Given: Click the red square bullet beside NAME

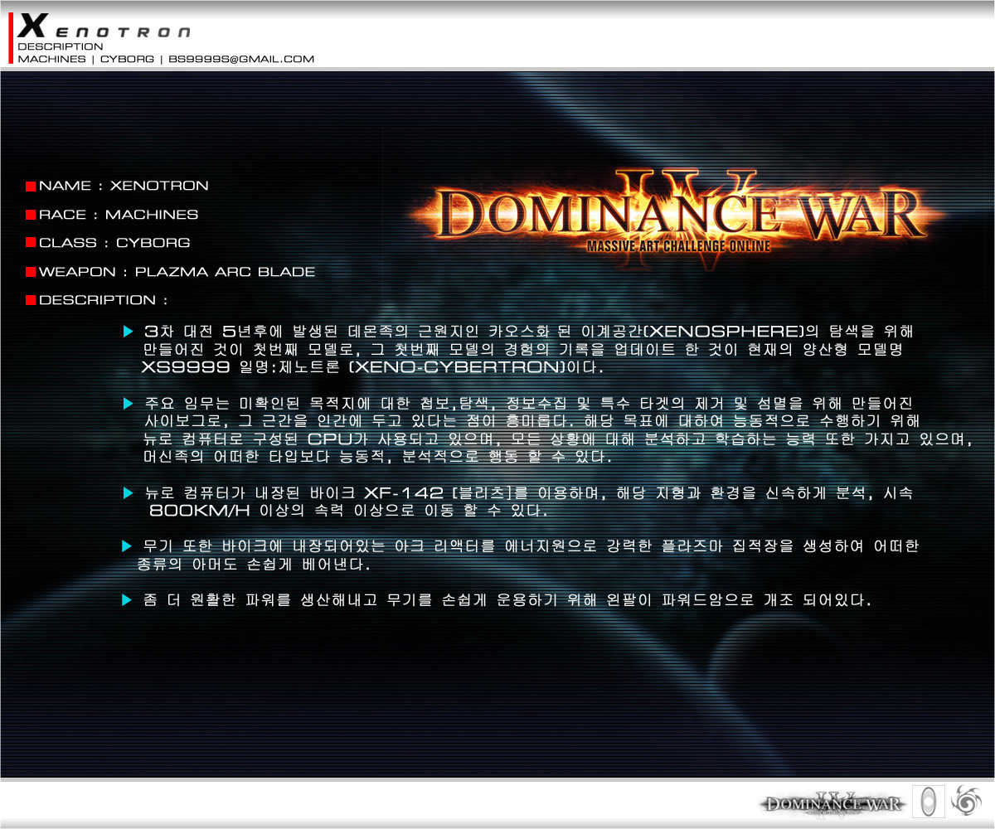Looking at the screenshot, I should tap(31, 187).
